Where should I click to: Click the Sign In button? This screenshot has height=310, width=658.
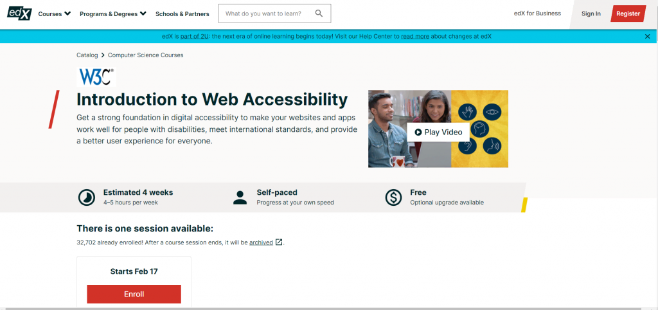[591, 14]
